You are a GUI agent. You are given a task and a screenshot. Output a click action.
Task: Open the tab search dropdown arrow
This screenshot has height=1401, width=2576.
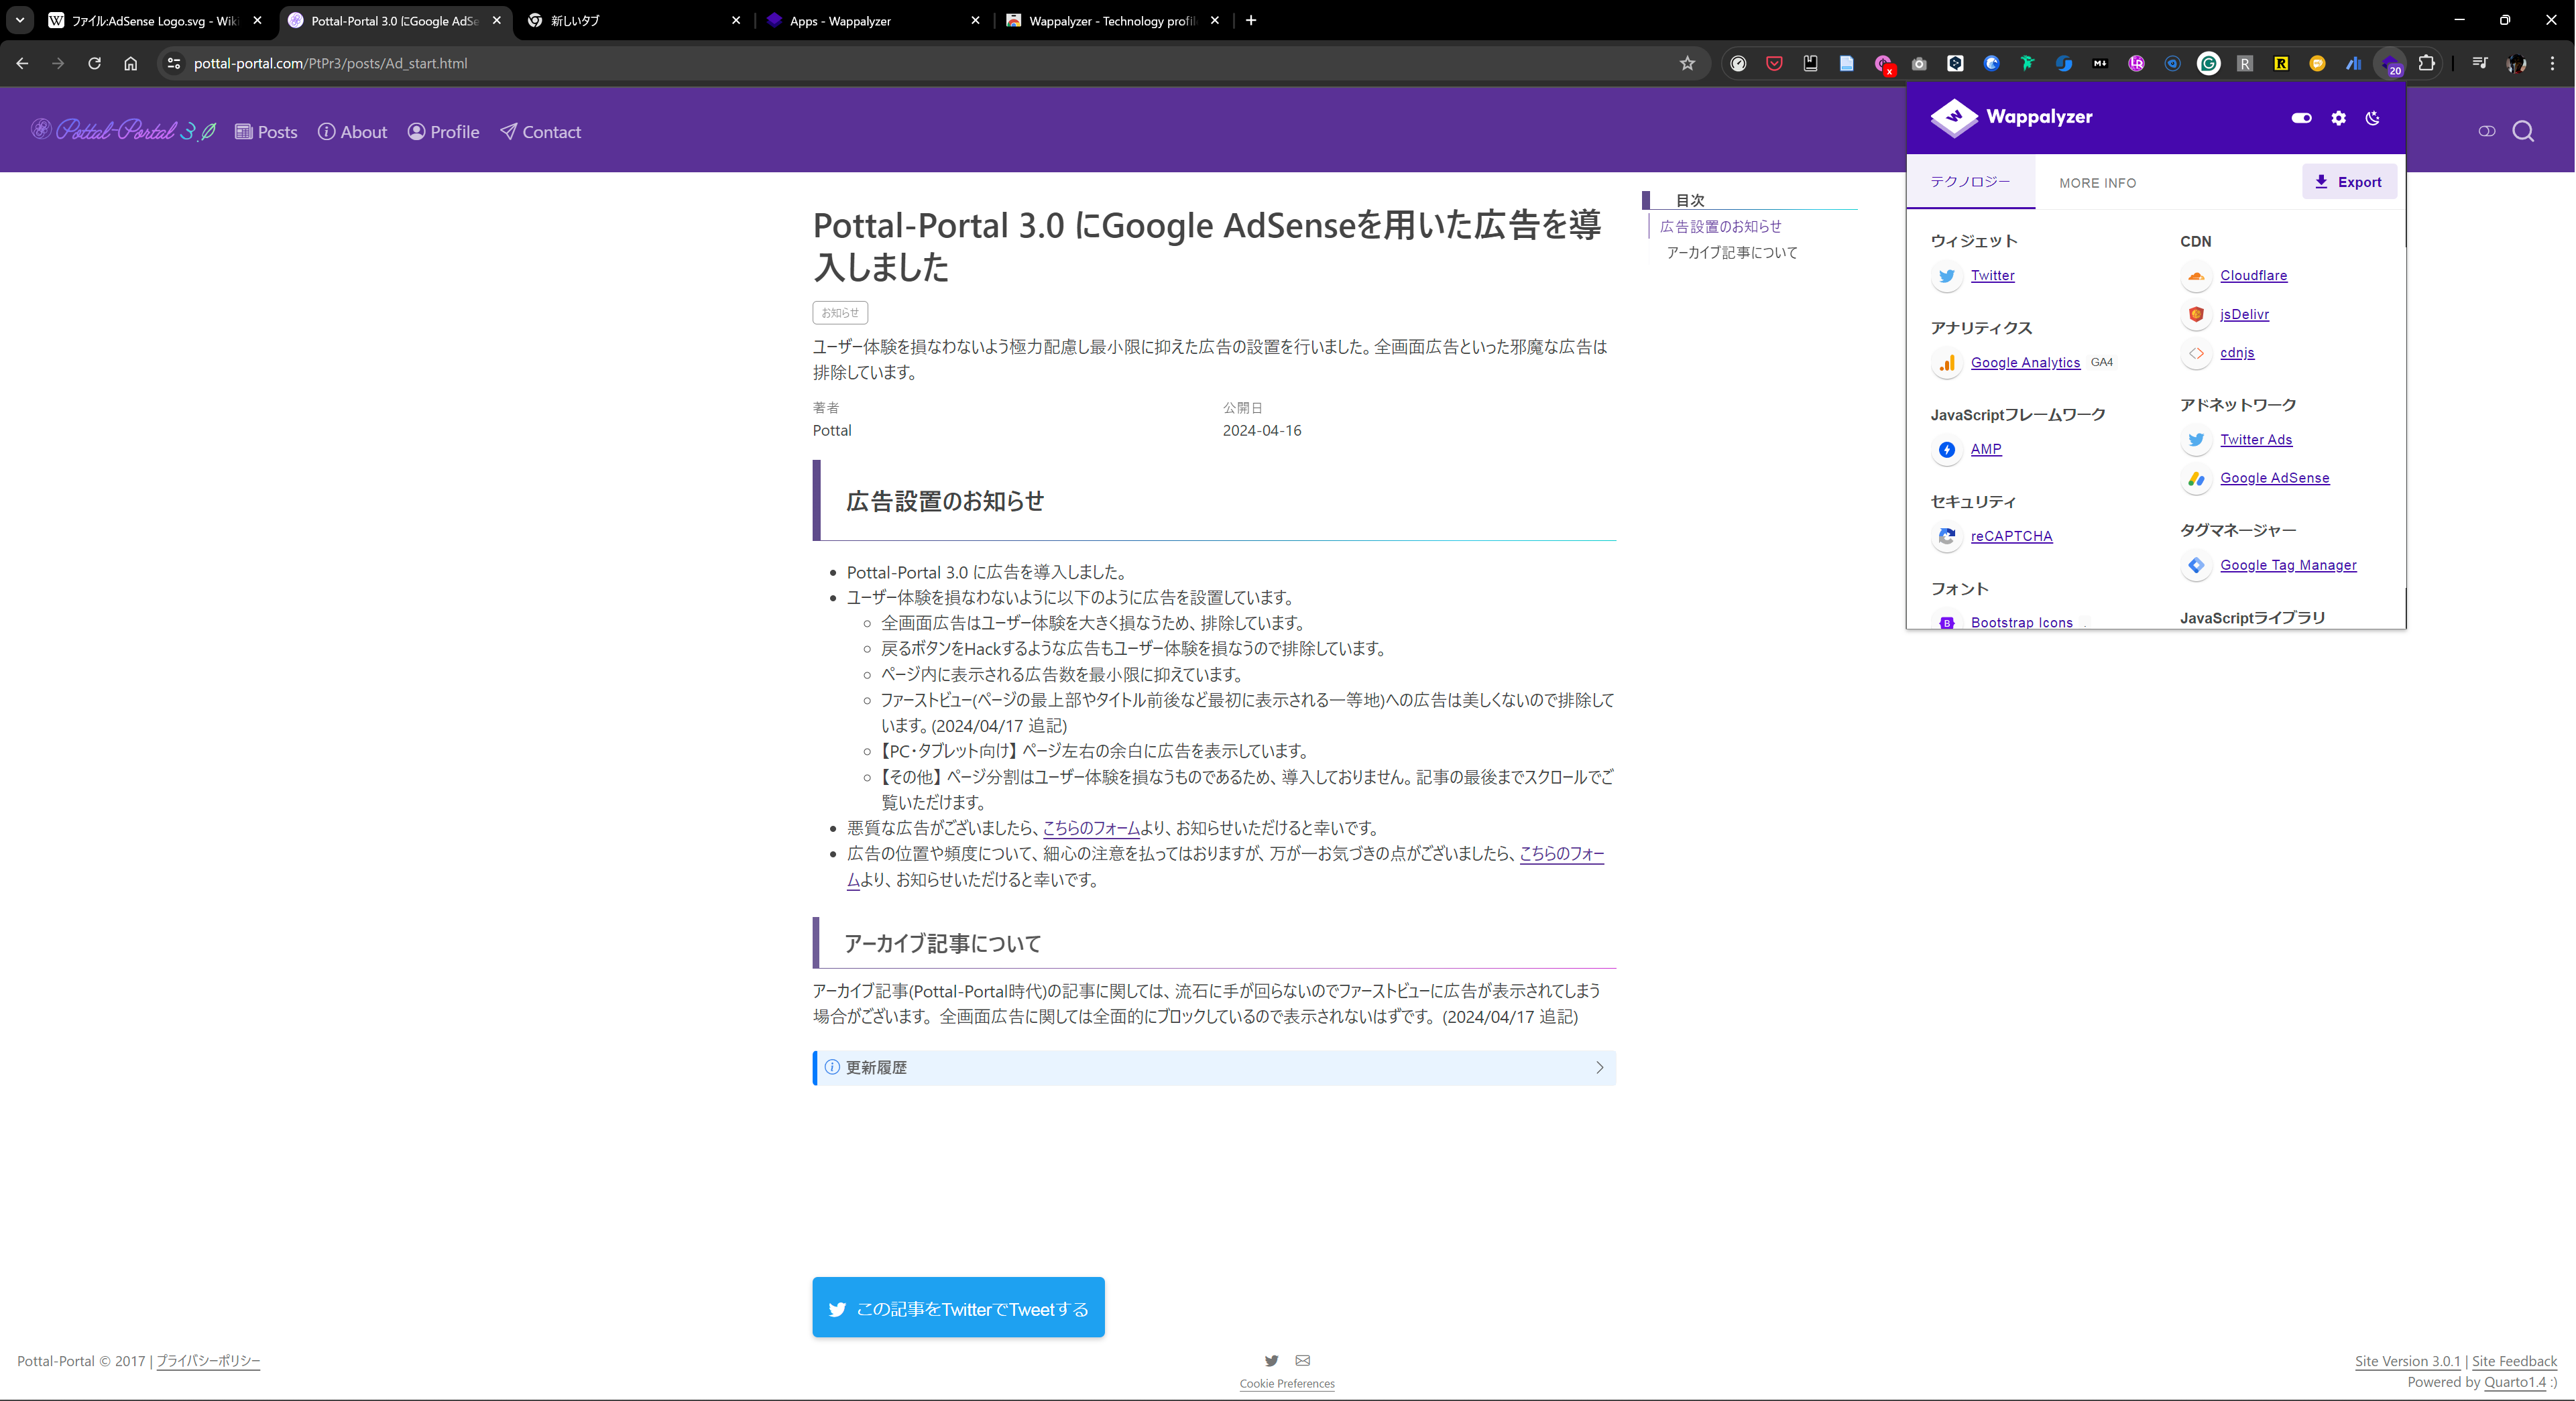[x=20, y=20]
